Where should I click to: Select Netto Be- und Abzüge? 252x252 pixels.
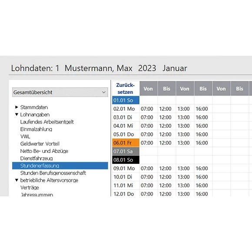pos(44,151)
